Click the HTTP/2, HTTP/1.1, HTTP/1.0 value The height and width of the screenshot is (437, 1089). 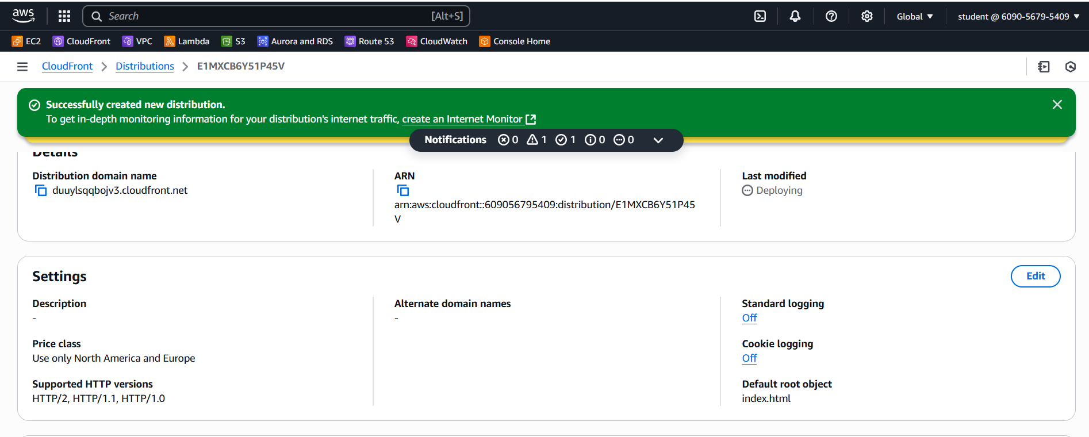[99, 398]
